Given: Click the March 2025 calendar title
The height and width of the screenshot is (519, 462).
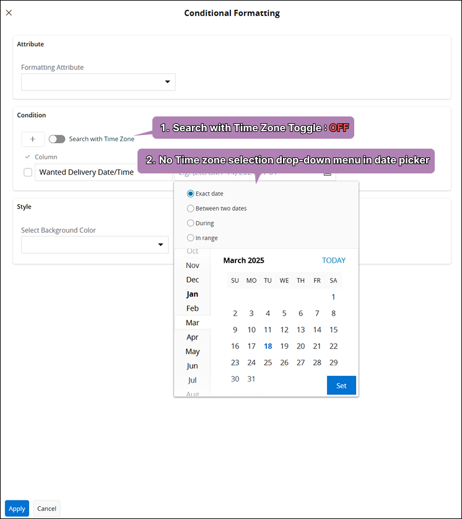Looking at the screenshot, I should pyautogui.click(x=243, y=261).
